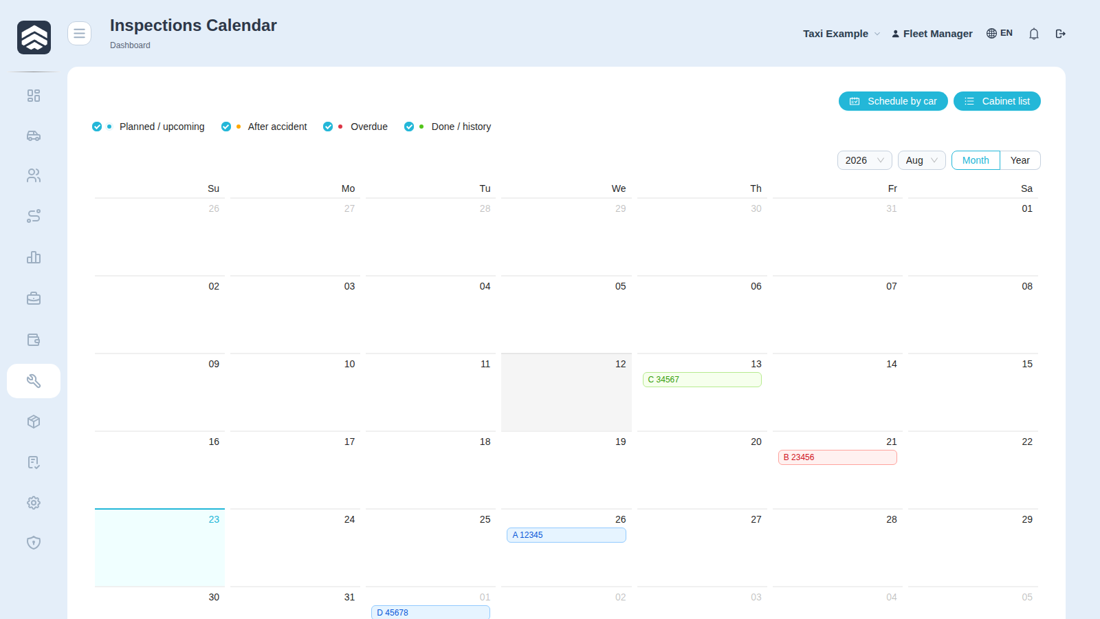
Task: Open the settings gear icon in sidebar
Action: (34, 503)
